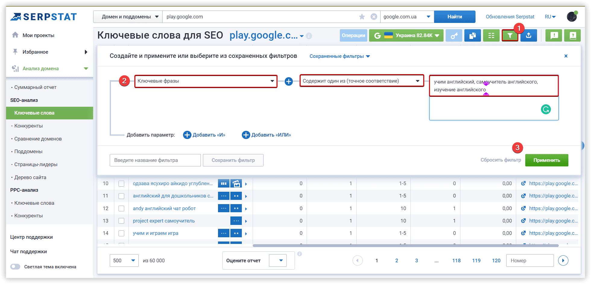This screenshot has height=284, width=591.
Task: Toggle the light theme switch
Action: [15, 267]
